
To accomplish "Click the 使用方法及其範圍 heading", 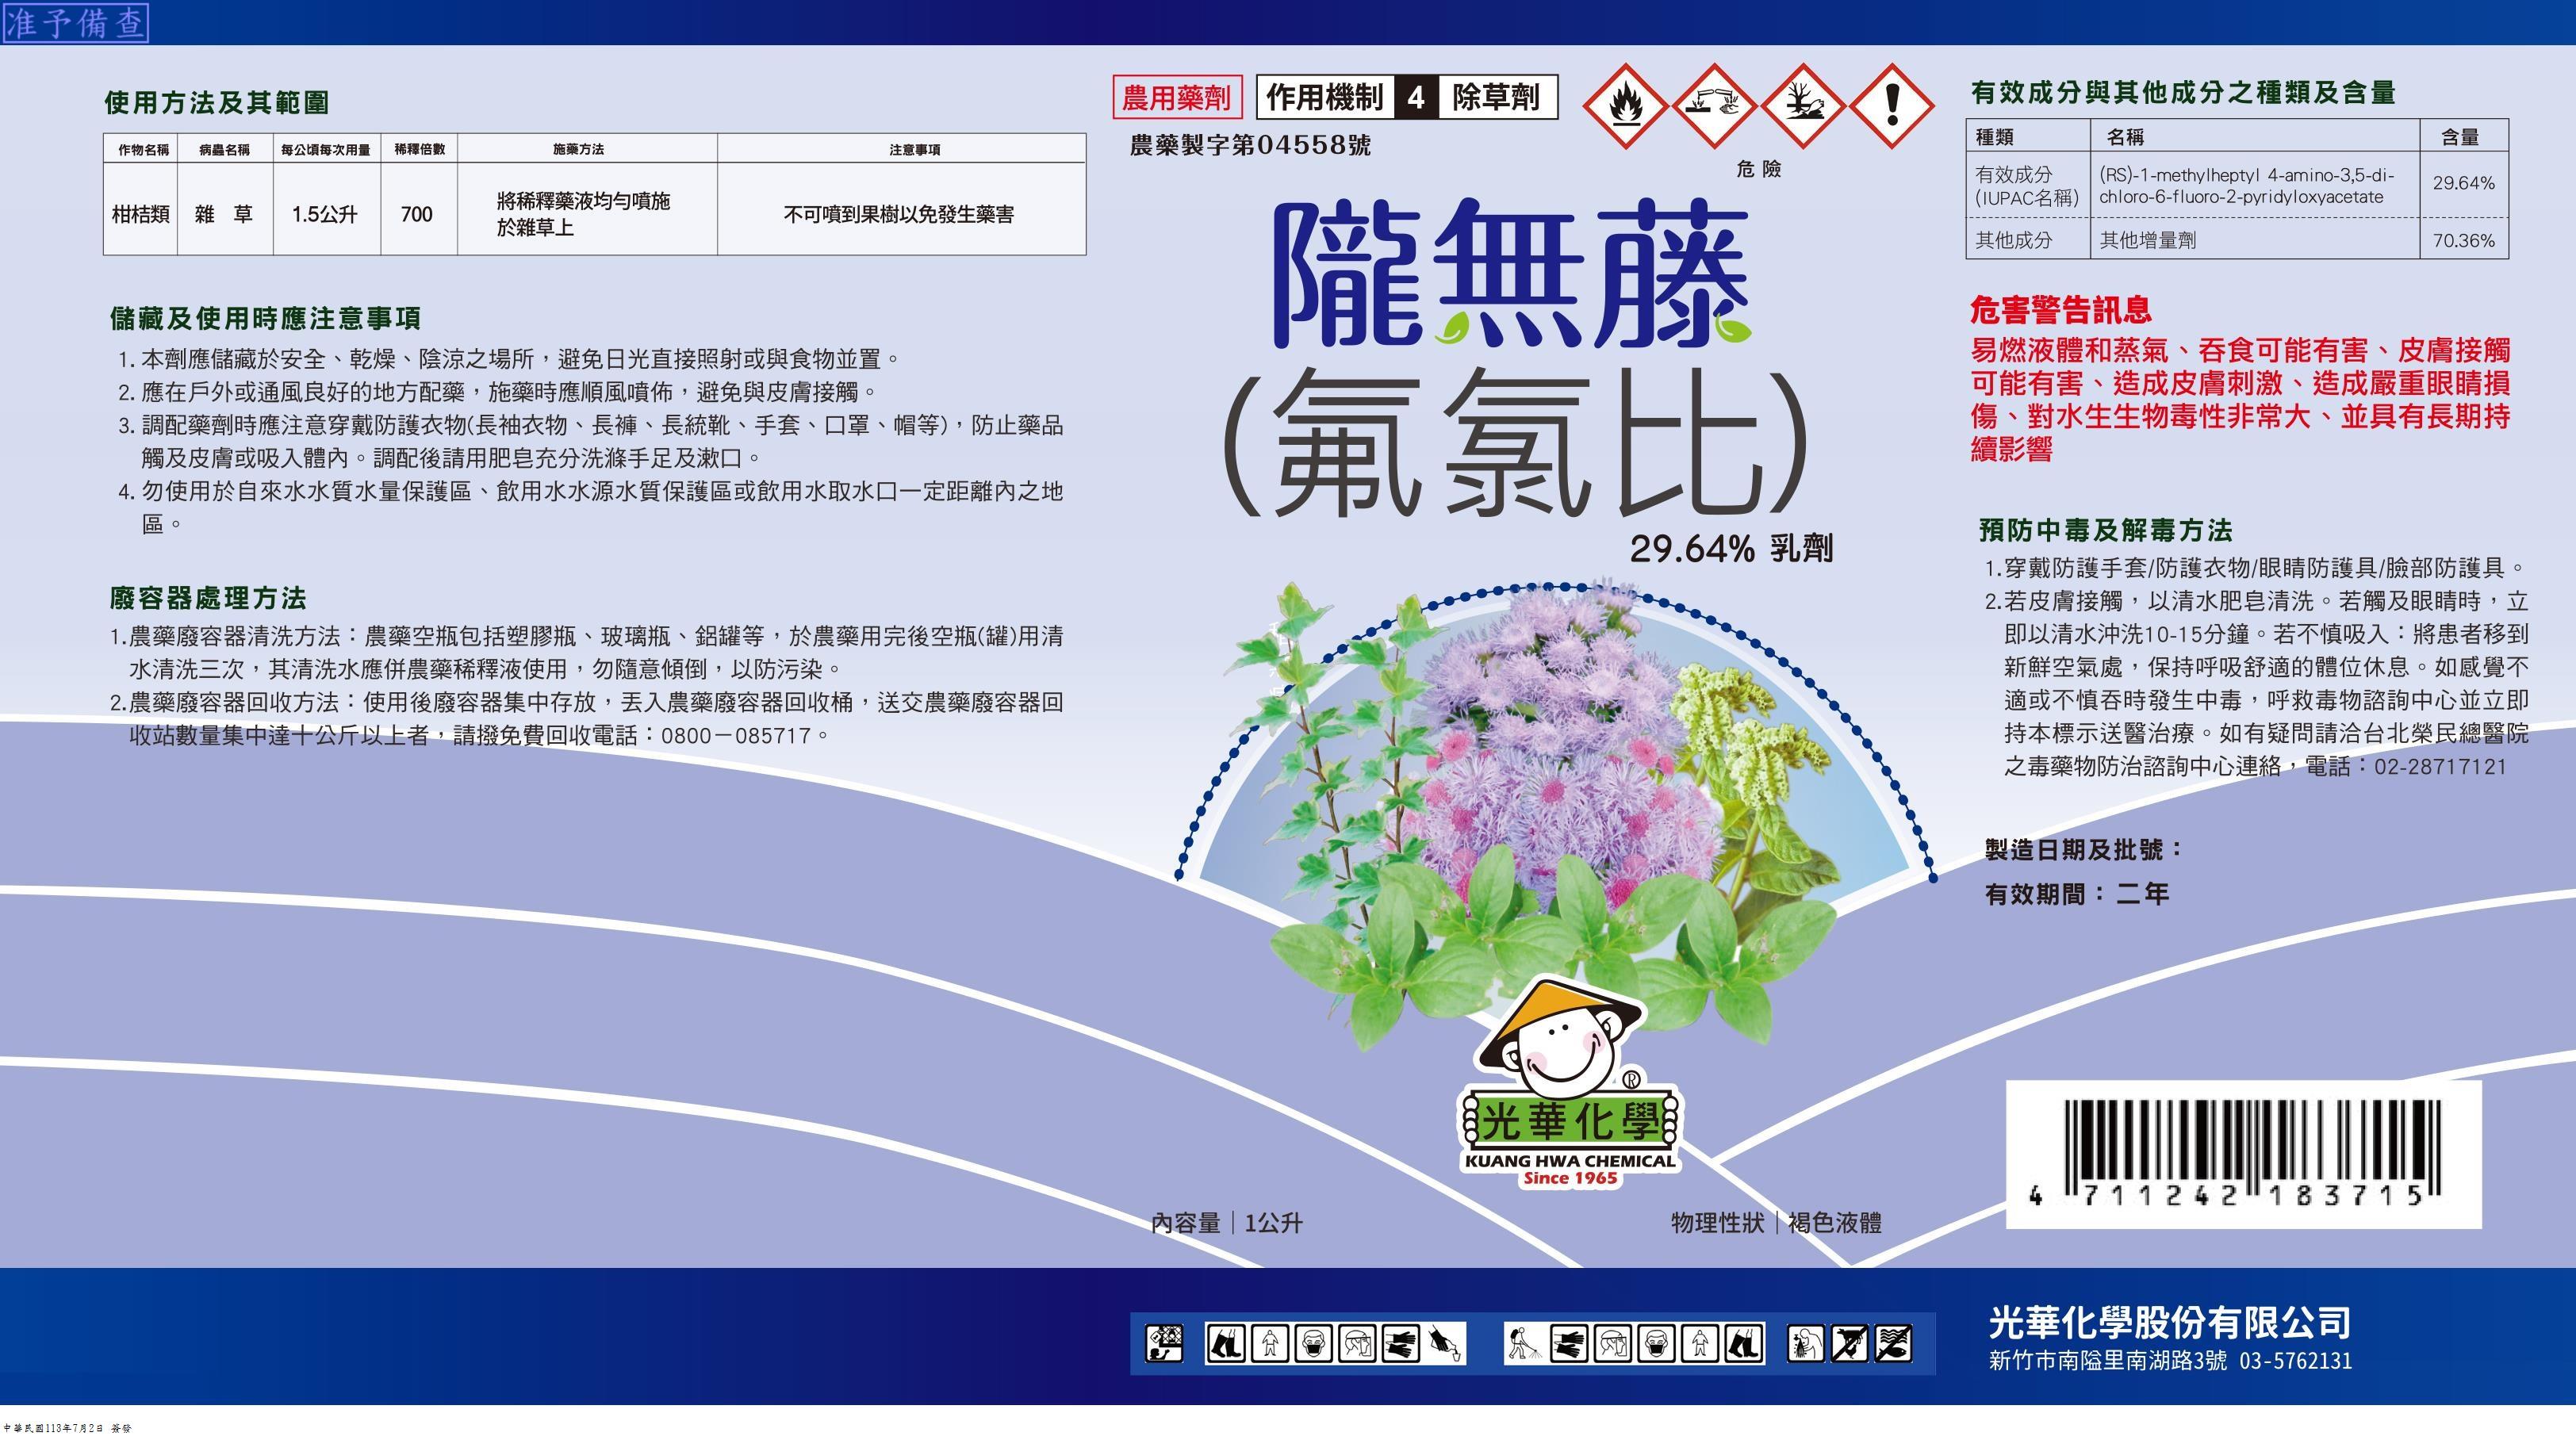I will point(217,102).
